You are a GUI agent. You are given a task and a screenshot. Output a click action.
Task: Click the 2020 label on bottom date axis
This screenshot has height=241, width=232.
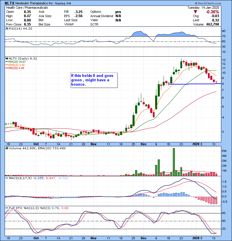[196, 238]
